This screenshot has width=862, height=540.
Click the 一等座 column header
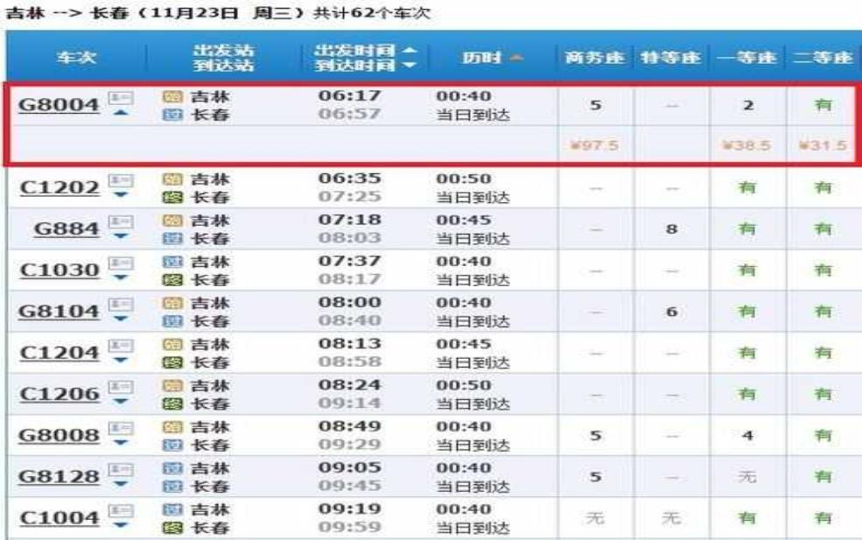click(746, 58)
